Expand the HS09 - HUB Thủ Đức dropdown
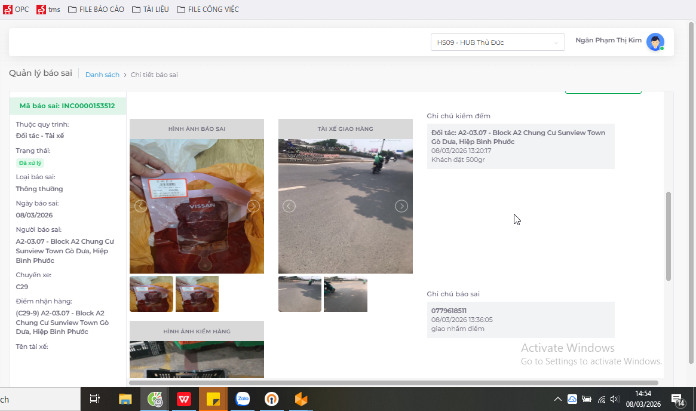The image size is (696, 411). [x=498, y=42]
